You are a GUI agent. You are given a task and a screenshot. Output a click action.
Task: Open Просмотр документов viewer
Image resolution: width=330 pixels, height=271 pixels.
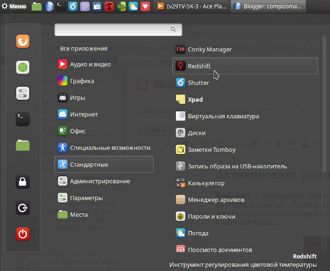245,249
